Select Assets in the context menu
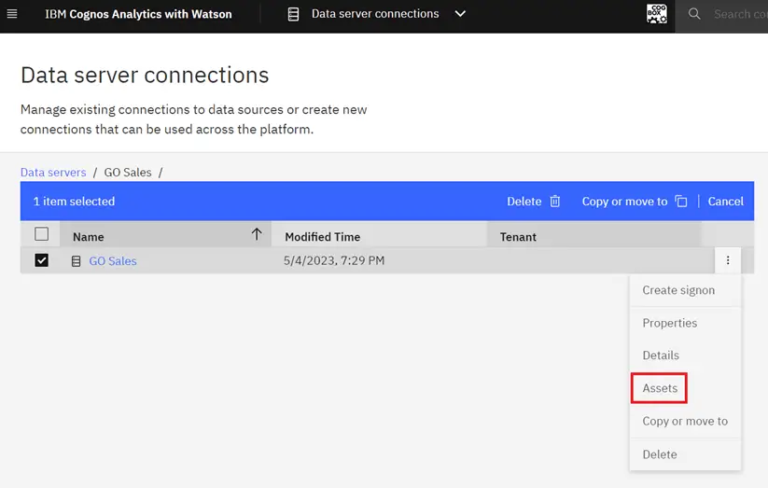 tap(660, 388)
